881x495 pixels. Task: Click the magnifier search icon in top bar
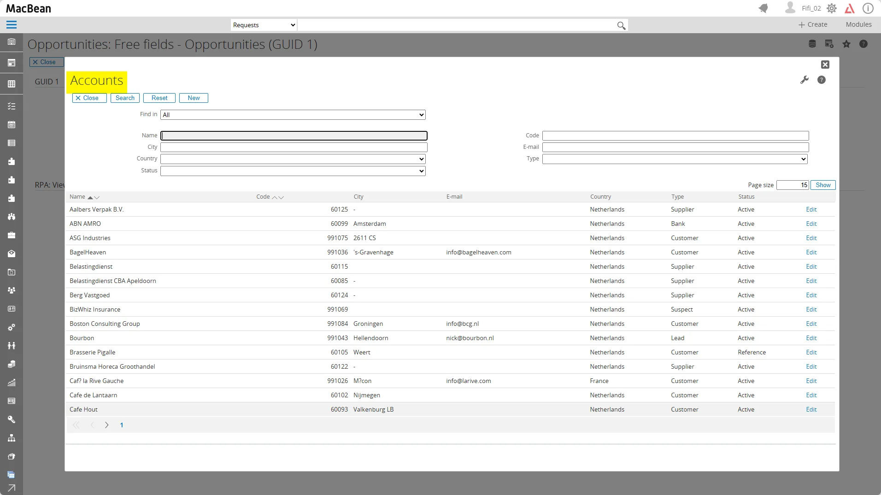tap(621, 25)
